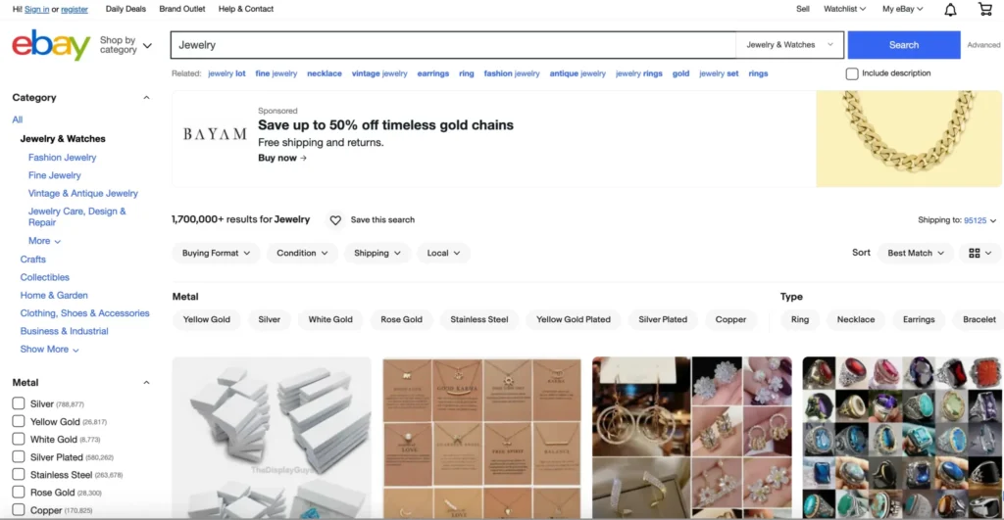This screenshot has height=520, width=1004.
Task: Open the notifications bell icon
Action: point(950,10)
